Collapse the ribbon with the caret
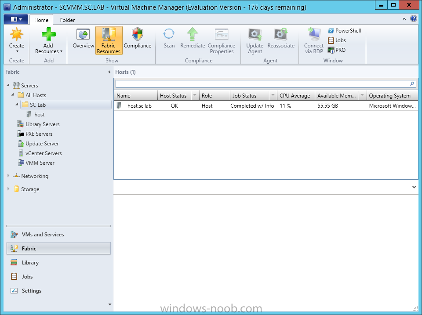Screen dimensions: 422x315 click(x=404, y=19)
